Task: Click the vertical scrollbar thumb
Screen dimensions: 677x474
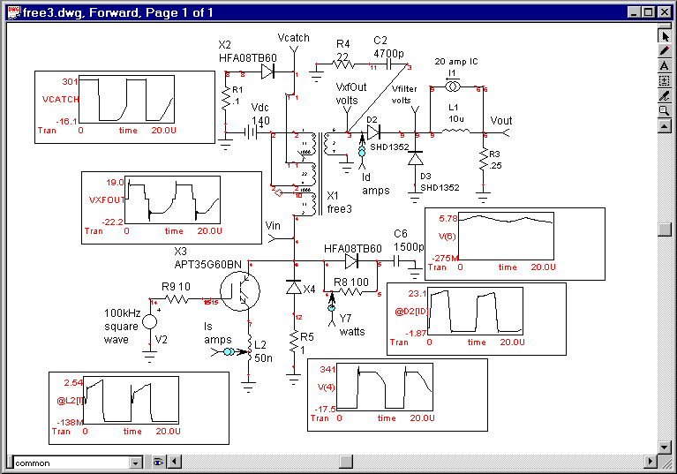Action: (x=666, y=229)
